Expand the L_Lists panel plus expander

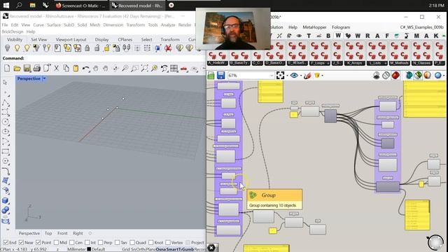point(386,63)
